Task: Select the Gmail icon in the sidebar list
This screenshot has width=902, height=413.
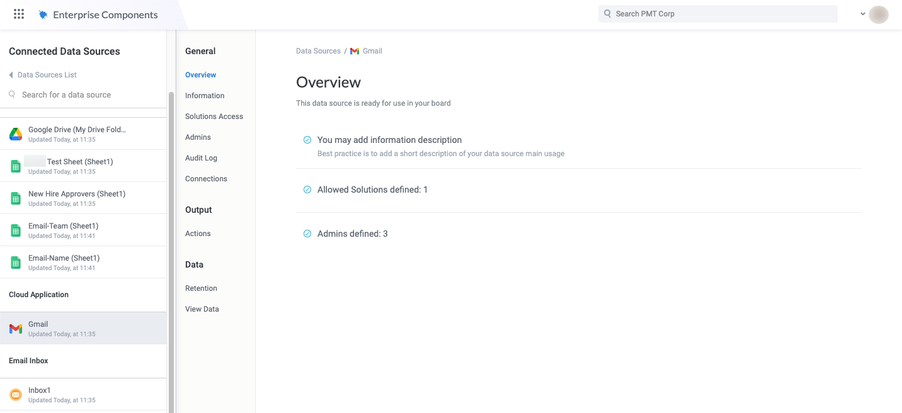Action: coord(15,328)
